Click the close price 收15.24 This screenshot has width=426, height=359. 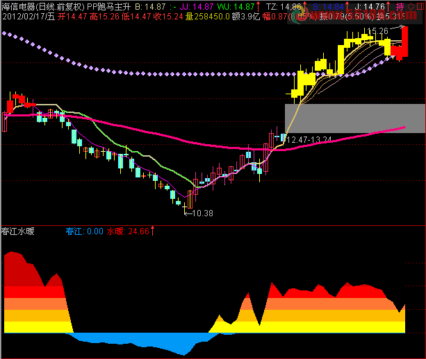168,17
